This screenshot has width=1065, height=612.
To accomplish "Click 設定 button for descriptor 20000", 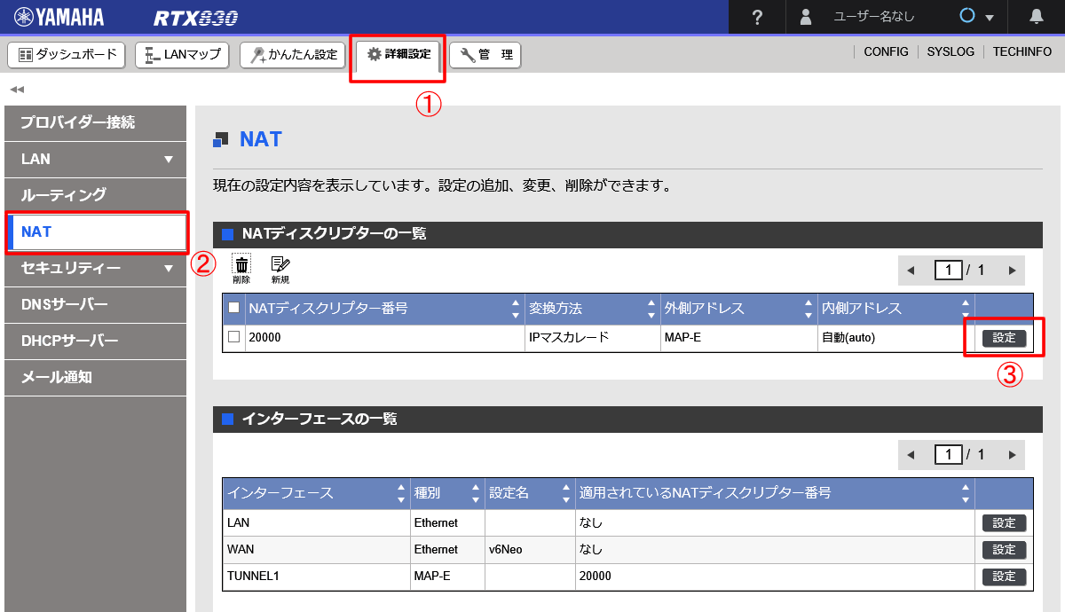I will [x=1004, y=338].
